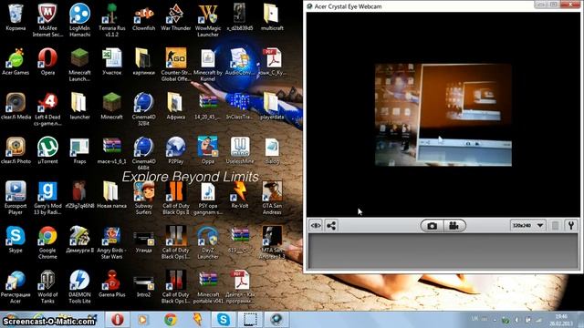Open WowMagic Launcher shortcut

208,20
